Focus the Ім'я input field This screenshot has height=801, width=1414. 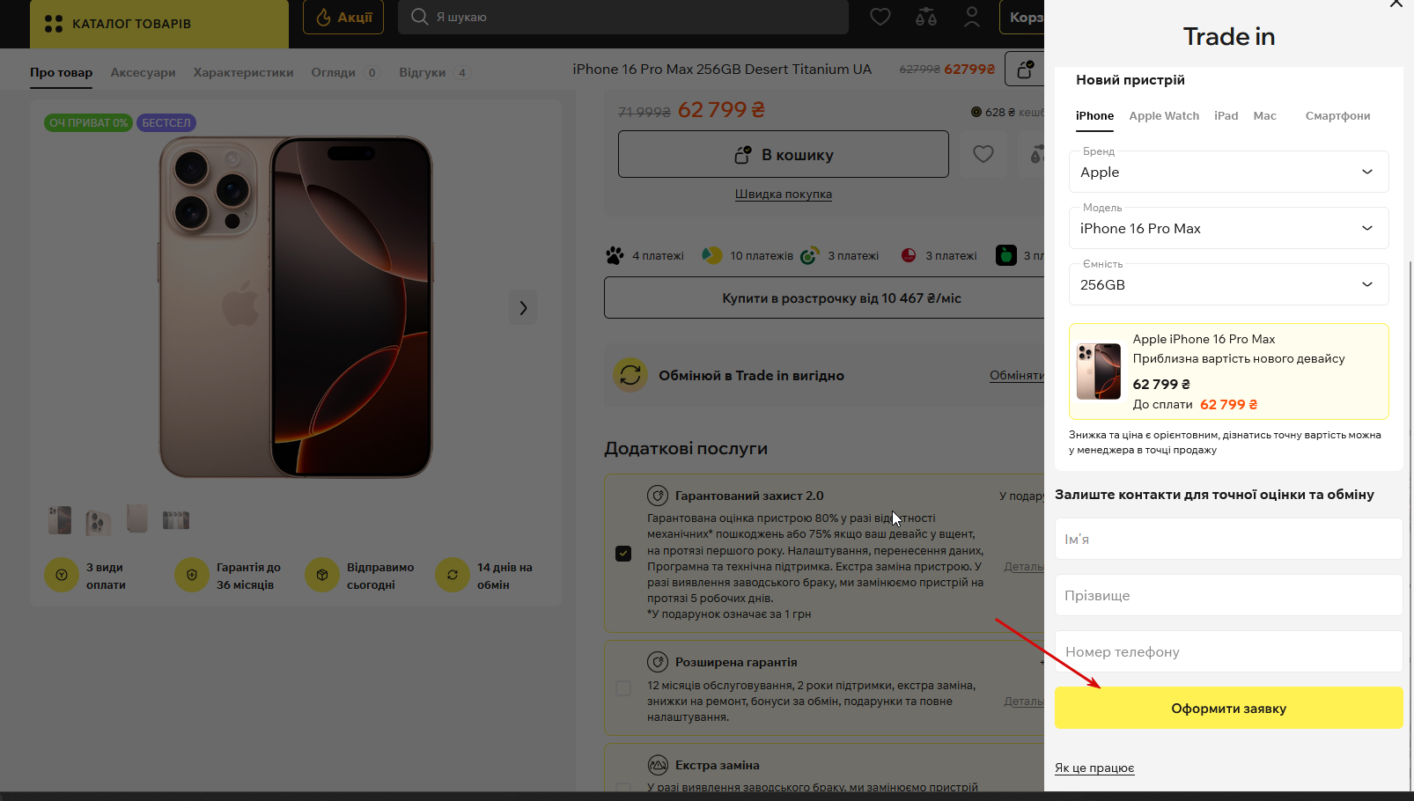pyautogui.click(x=1229, y=539)
